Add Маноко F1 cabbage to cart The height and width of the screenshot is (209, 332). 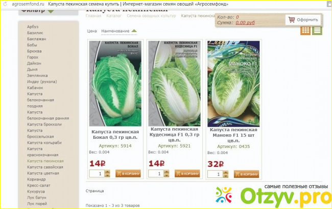[x=246, y=174]
